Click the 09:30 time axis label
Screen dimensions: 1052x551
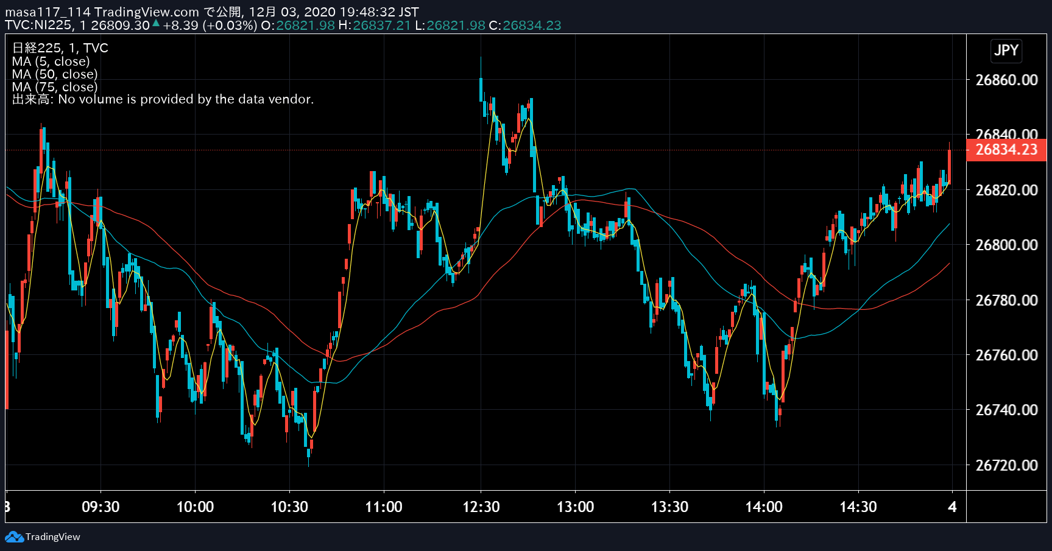(x=101, y=507)
